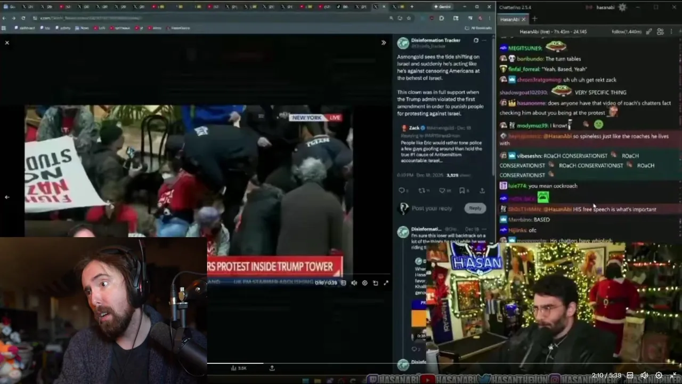Viewport: 682px width, 384px height.
Task: Seek on the outer video progress bar
Action: pyautogui.click(x=341, y=363)
